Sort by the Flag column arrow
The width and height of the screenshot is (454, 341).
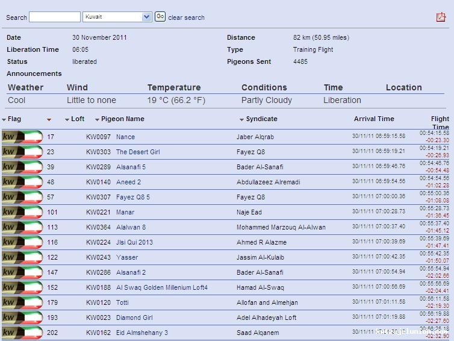coord(4,120)
